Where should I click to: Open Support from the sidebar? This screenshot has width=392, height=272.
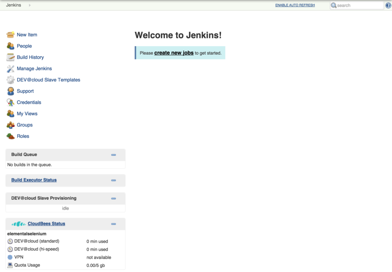(x=10, y=91)
